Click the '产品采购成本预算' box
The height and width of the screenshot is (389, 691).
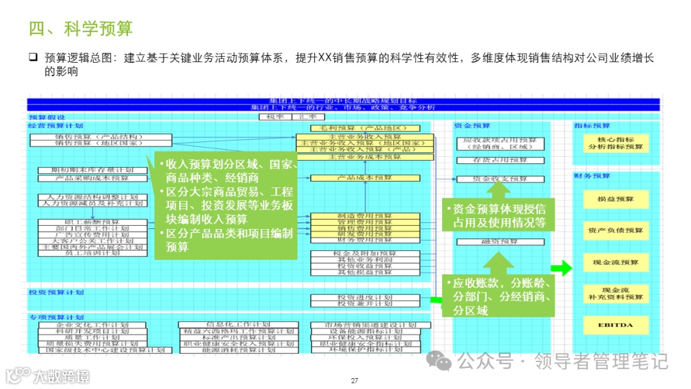(93, 179)
